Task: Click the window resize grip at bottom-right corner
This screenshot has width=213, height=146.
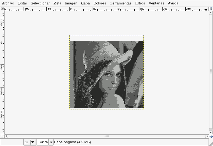Action: 211,144
